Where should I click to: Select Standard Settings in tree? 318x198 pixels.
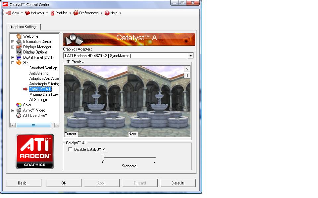pyautogui.click(x=43, y=68)
